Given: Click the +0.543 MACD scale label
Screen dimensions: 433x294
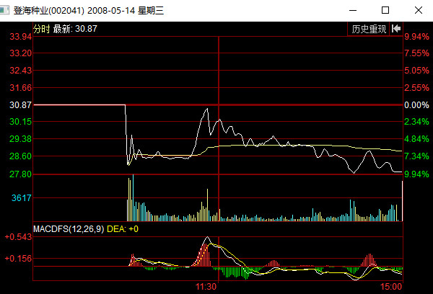Looking at the screenshot, I should 18,237.
